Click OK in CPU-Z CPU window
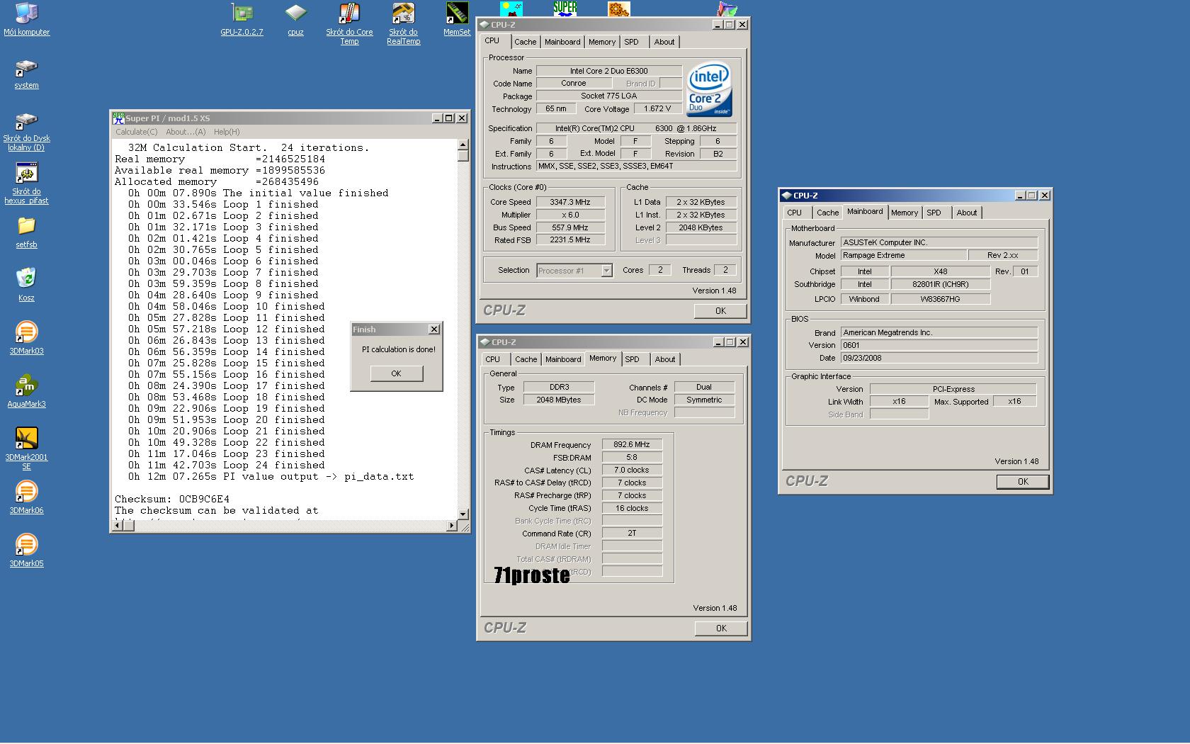 coord(720,310)
